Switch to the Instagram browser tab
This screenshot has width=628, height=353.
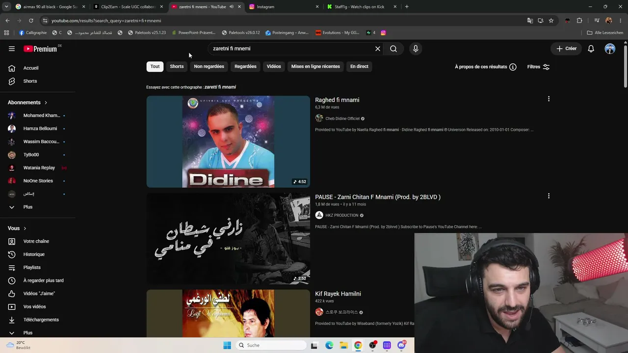click(x=283, y=7)
